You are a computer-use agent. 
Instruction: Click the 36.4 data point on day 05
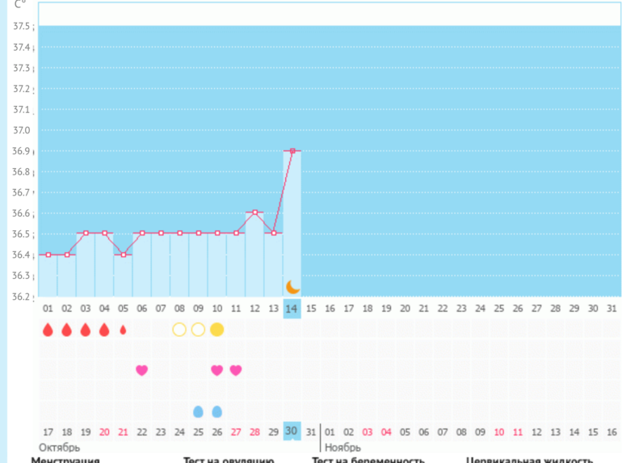(123, 255)
